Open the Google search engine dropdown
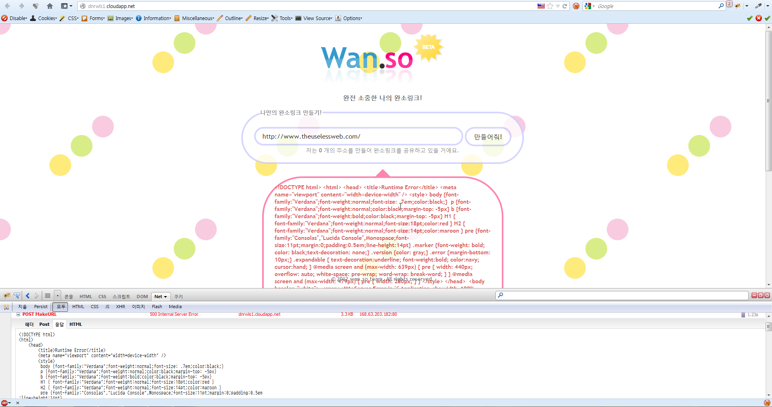This screenshot has width=772, height=407. (x=590, y=6)
